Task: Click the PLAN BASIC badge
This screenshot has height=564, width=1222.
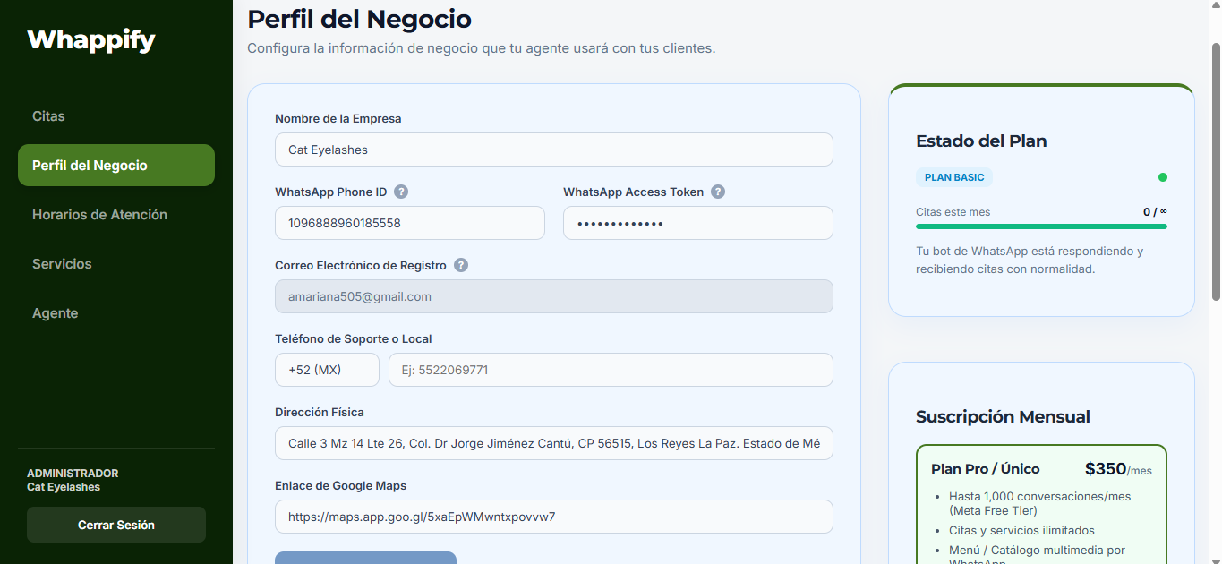Action: pos(954,177)
